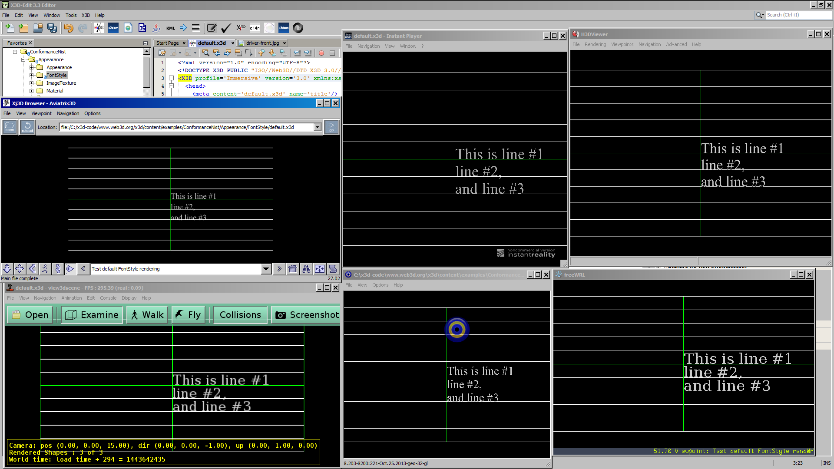Viewport: 834px width, 469px height.
Task: Click Xj3D home viewpoint icon
Action: pos(293,269)
